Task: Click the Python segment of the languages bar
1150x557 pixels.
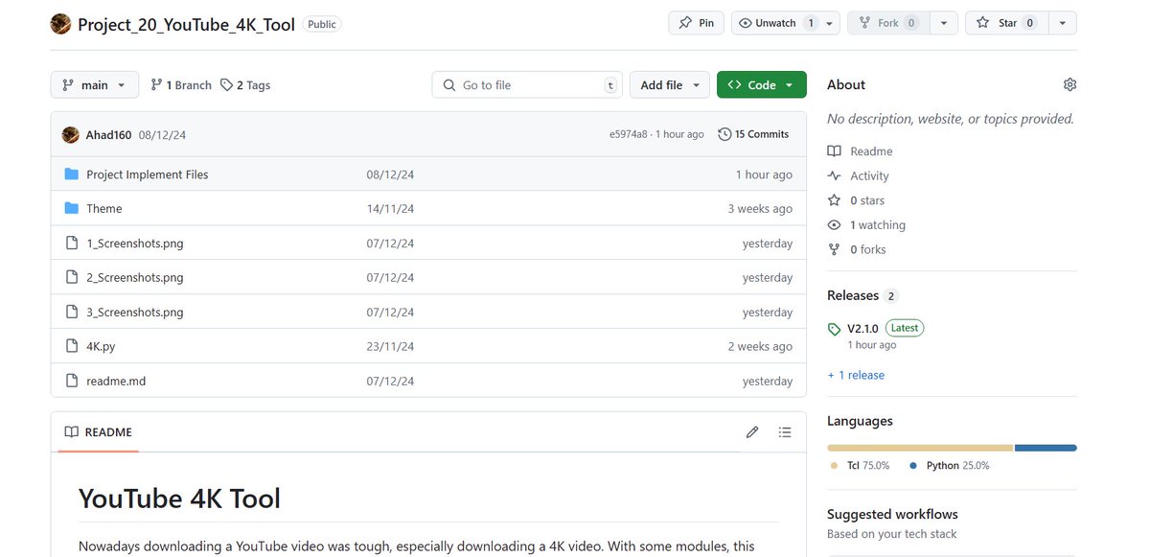Action: (x=1046, y=448)
